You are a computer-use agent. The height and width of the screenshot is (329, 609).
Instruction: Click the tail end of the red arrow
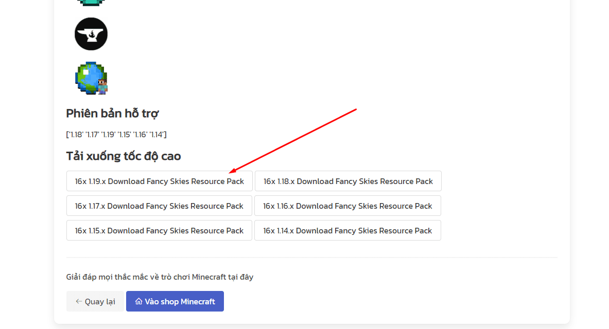[x=356, y=109]
